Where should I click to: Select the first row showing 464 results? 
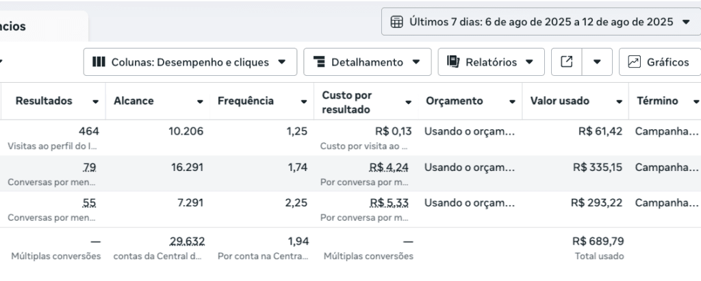point(89,131)
